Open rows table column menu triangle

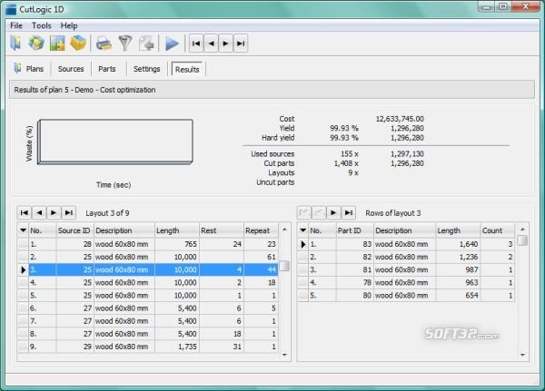[x=303, y=230]
